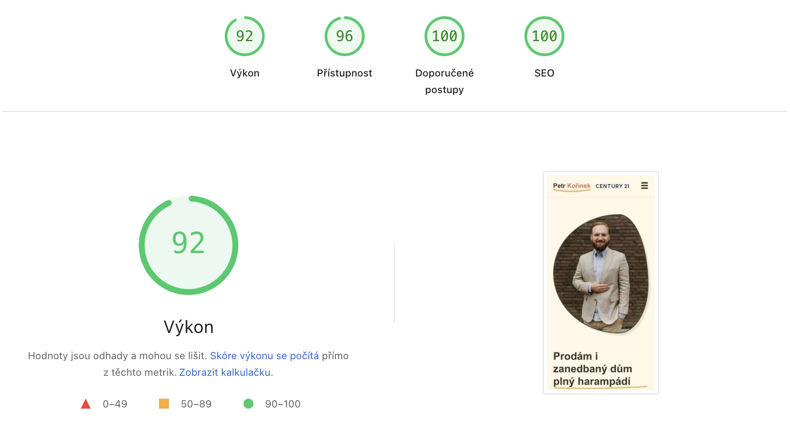Click the large Výkon 92 gauge
This screenshot has height=424, width=790.
pos(189,245)
